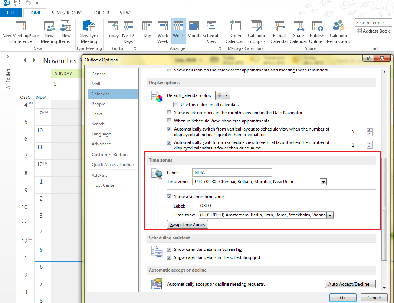Open the OSLO time zone dropdown
The height and width of the screenshot is (303, 394).
[330, 215]
